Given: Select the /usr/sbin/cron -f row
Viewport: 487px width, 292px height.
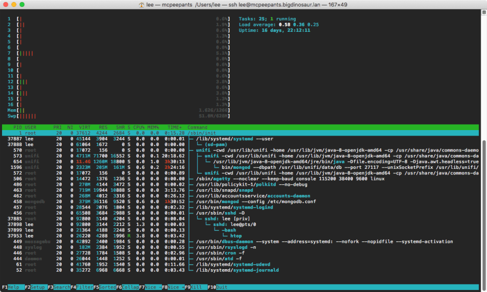Looking at the screenshot, I should point(241,253).
